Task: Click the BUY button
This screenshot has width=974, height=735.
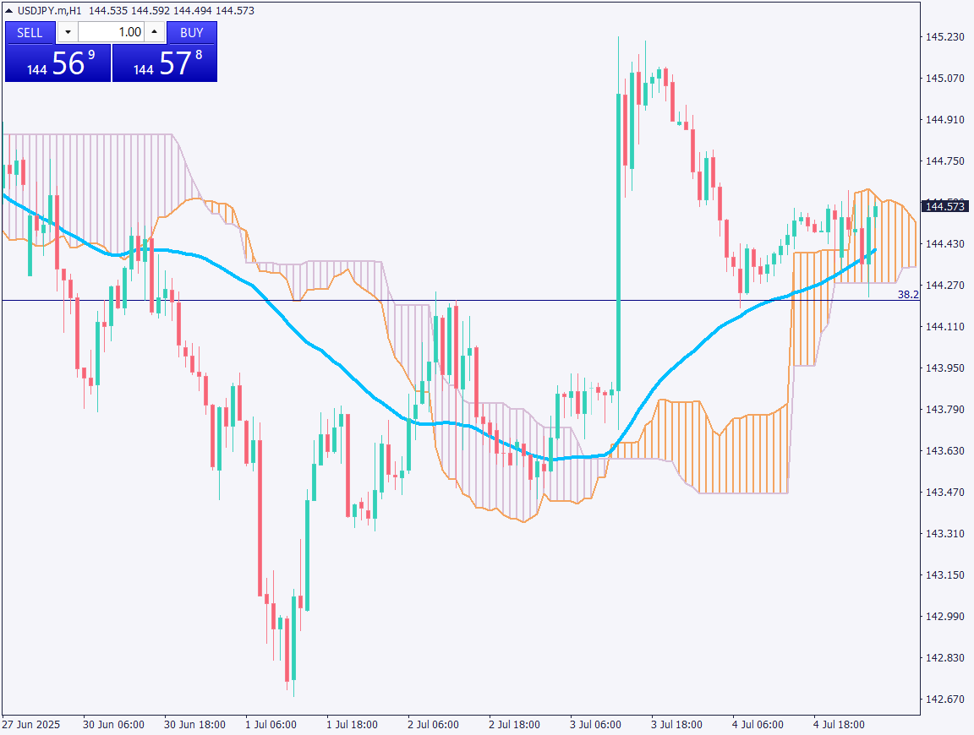Action: point(192,32)
